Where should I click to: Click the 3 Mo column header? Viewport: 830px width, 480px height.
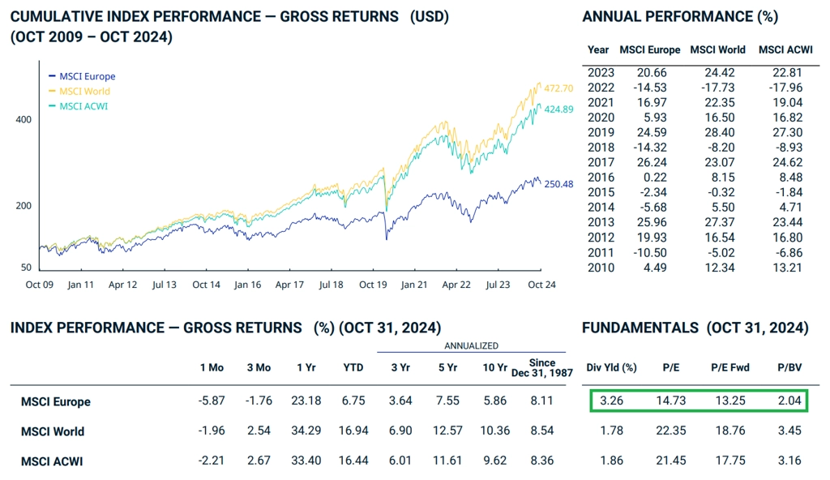tap(259, 367)
